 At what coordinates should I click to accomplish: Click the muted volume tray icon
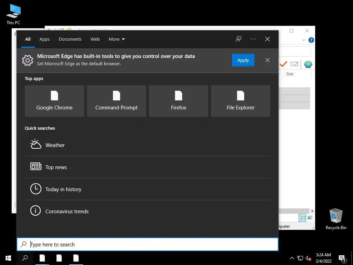[x=309, y=258]
